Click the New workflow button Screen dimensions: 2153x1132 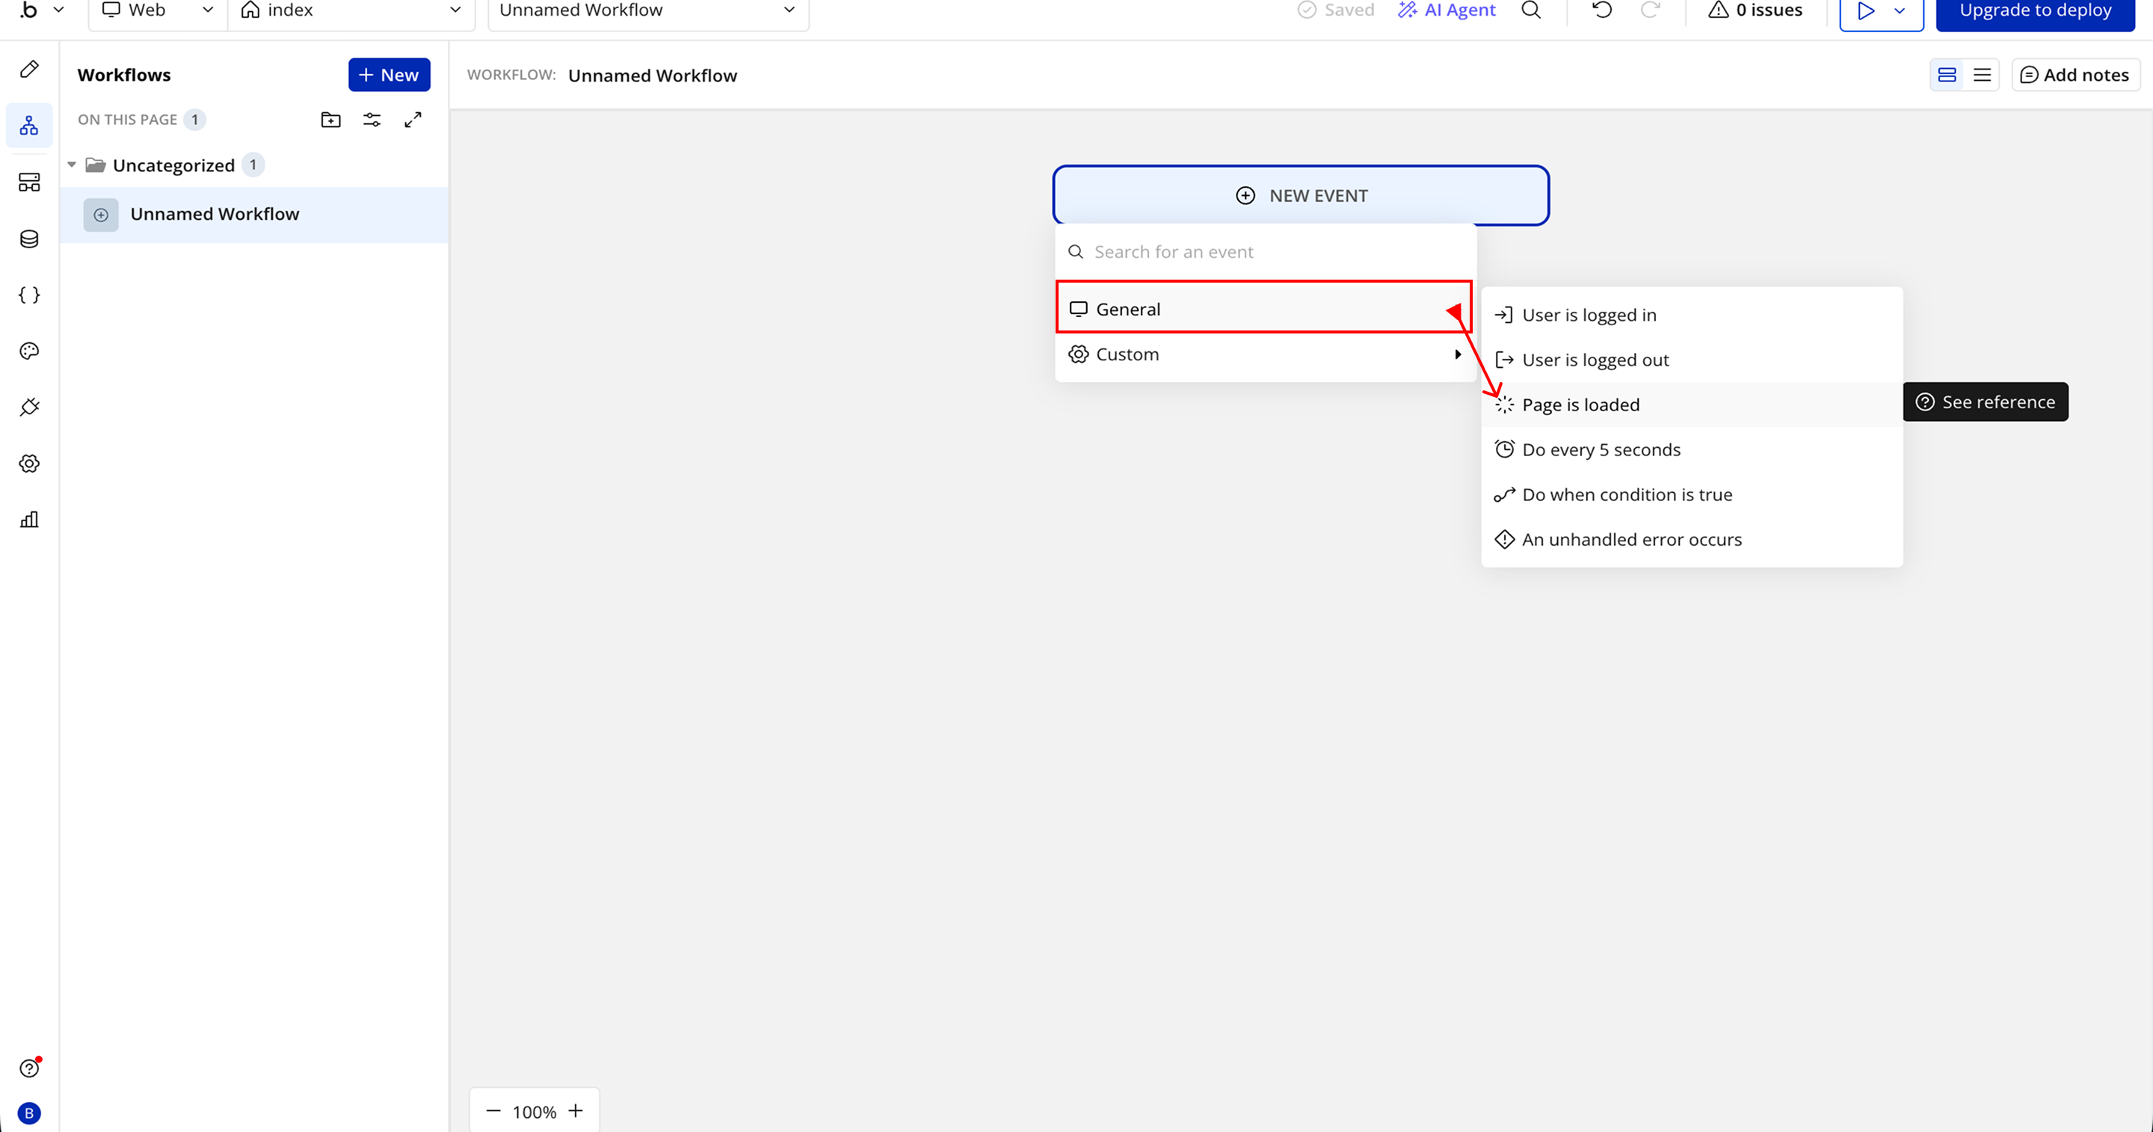[389, 76]
